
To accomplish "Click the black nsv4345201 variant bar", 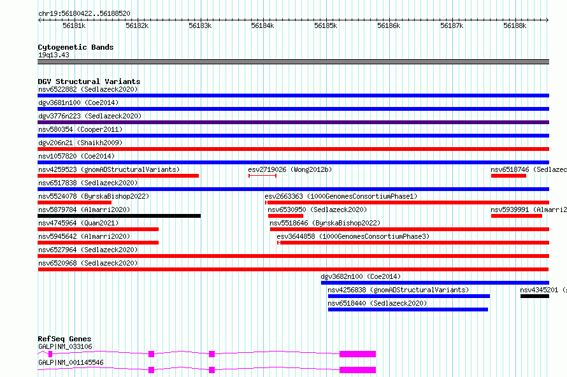I will pos(535,296).
